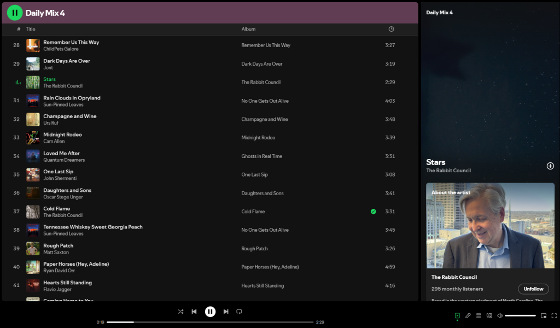
Task: Open artist Cam Allen
Action: [54, 142]
